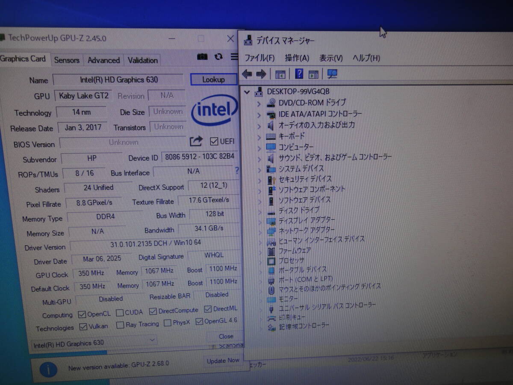Click the 印刷キュー printer icon
Image resolution: width=513 pixels, height=385 pixels.
(x=271, y=318)
